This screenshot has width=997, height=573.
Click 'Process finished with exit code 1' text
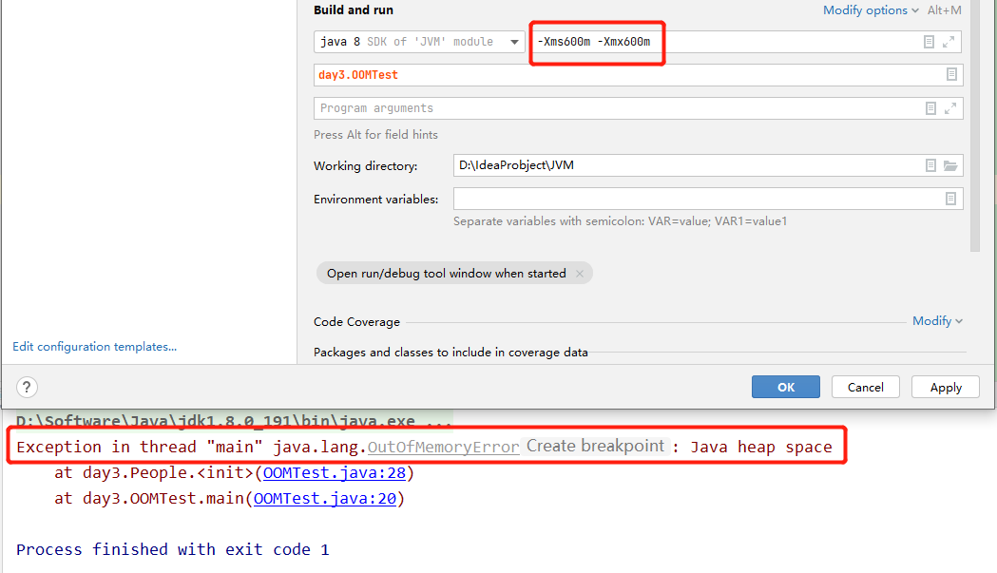pyautogui.click(x=173, y=549)
